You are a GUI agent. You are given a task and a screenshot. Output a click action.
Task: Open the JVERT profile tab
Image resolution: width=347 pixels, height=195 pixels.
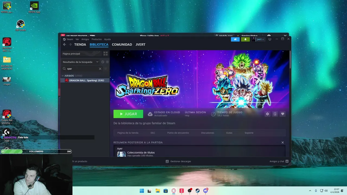click(140, 44)
